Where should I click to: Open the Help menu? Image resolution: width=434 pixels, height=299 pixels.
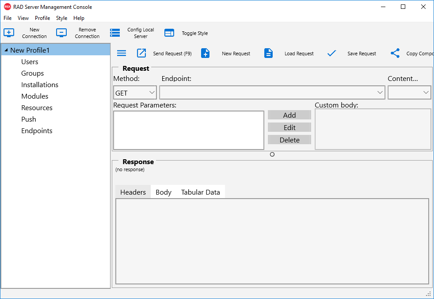79,18
